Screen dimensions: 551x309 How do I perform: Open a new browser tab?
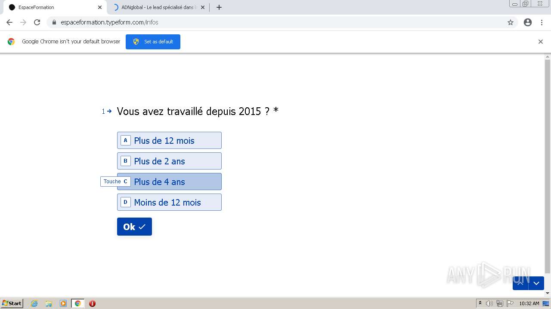click(219, 7)
